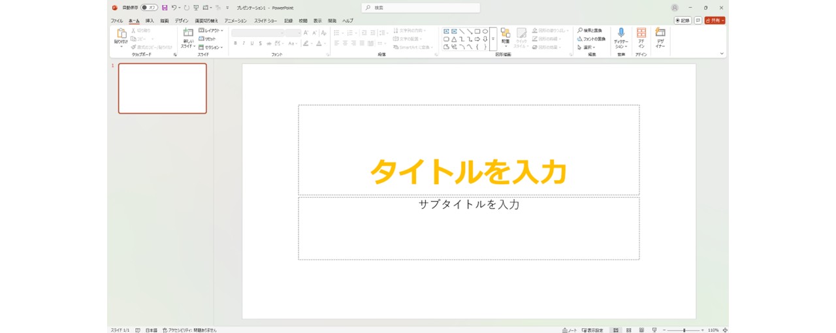Increase font size
The height and width of the screenshot is (333, 836).
306,33
